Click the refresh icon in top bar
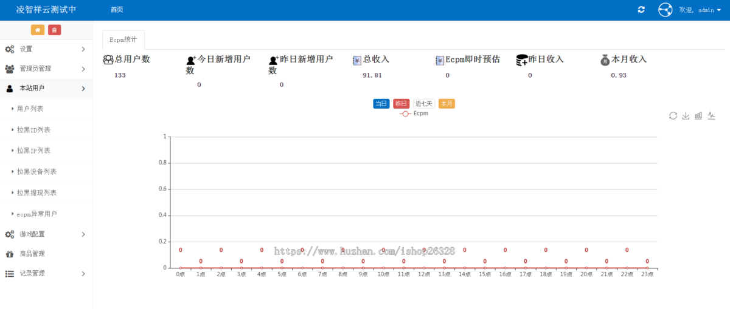The width and height of the screenshot is (730, 309). [x=641, y=10]
